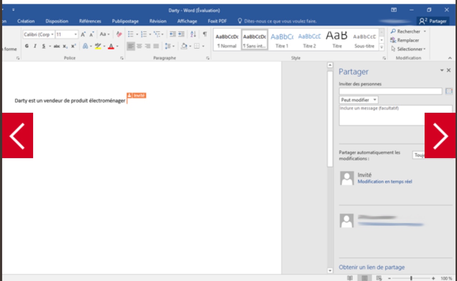Open the 'Peut modifier' permission dropdown
This screenshot has height=281, width=457.
pos(358,100)
